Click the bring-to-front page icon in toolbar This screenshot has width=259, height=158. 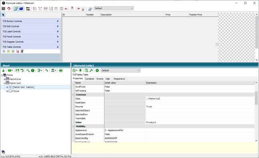tap(90, 8)
